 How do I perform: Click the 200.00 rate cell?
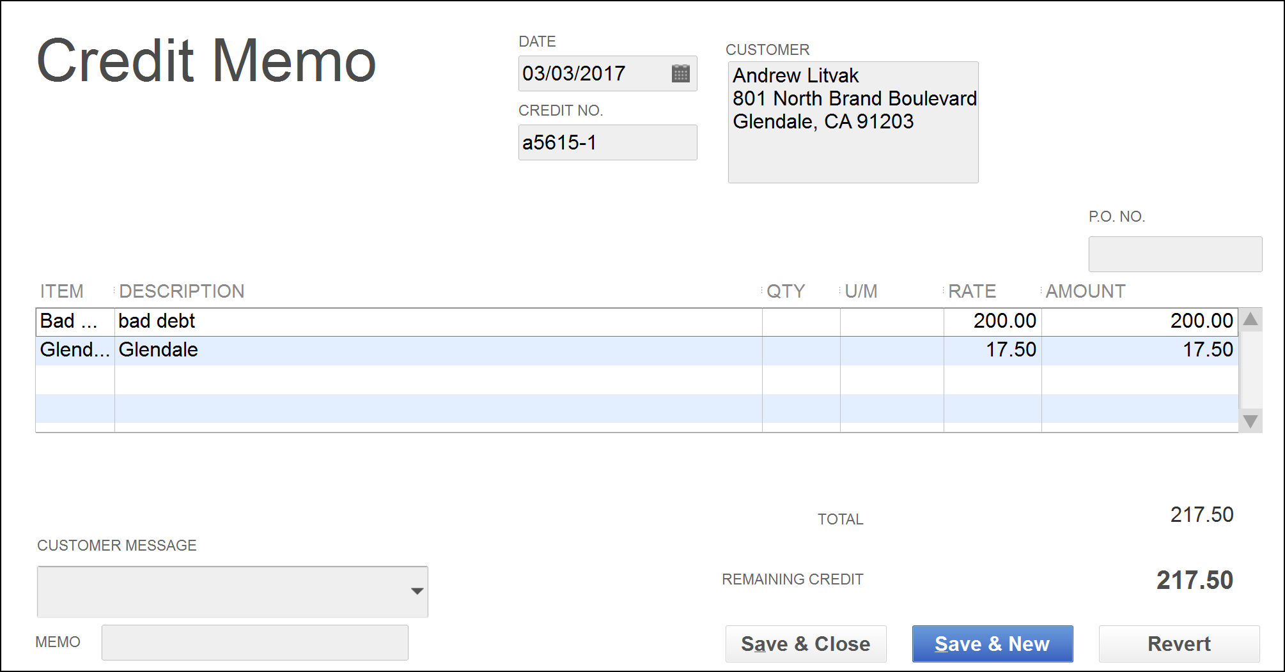point(992,322)
